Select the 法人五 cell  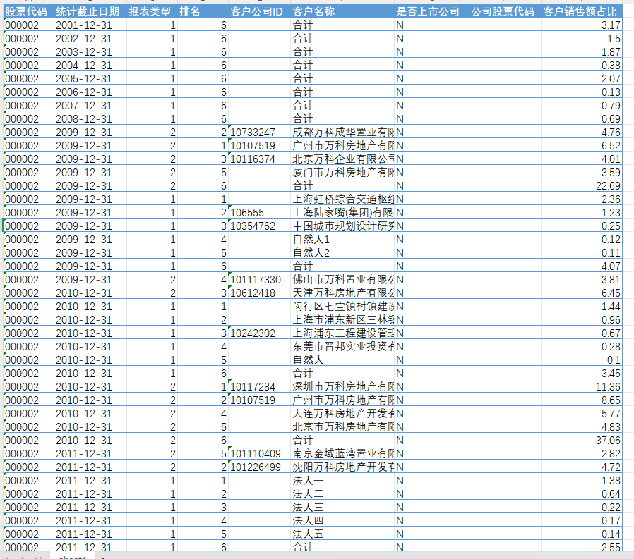point(342,534)
